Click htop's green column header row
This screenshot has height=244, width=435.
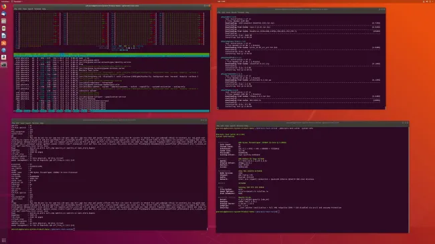tap(112, 55)
